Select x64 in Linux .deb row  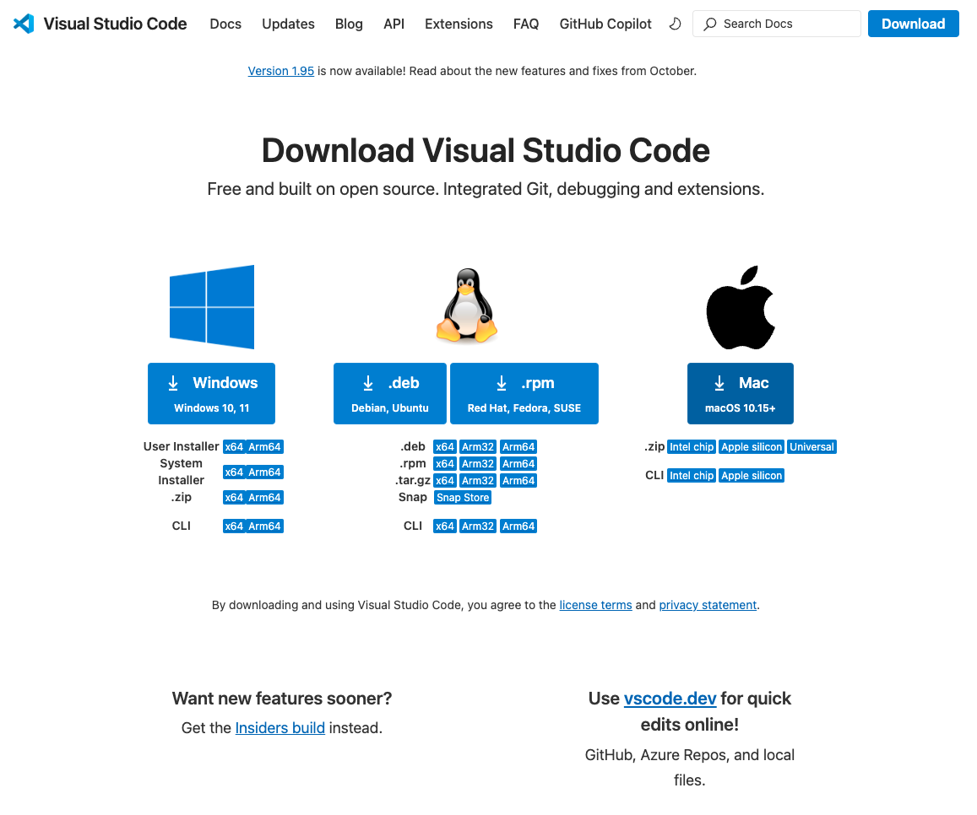pos(445,447)
